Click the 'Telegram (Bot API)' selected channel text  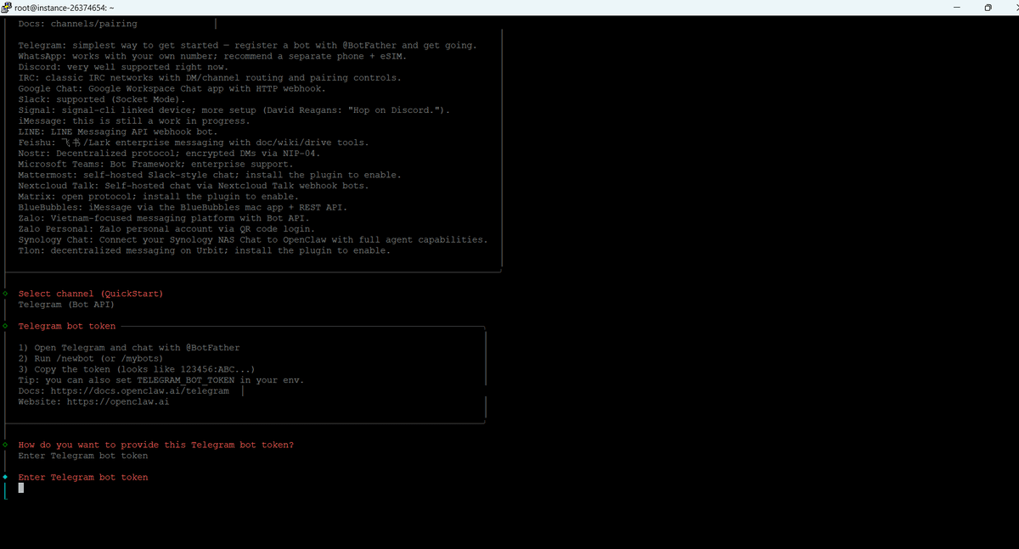(66, 305)
